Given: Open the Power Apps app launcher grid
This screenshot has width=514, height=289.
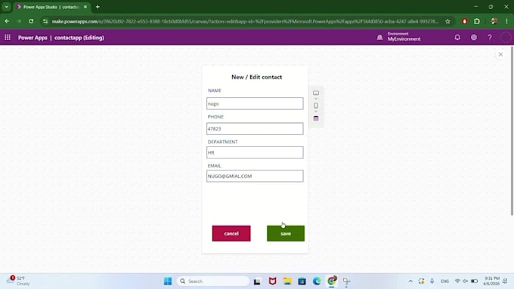Looking at the screenshot, I should coord(8,38).
